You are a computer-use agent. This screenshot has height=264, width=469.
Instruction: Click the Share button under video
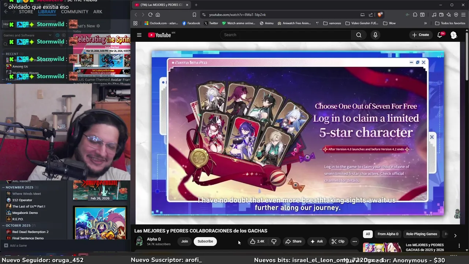click(x=293, y=241)
